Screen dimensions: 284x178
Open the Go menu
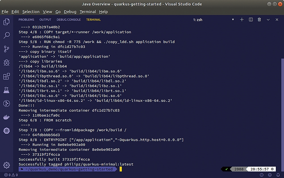pos(58,12)
